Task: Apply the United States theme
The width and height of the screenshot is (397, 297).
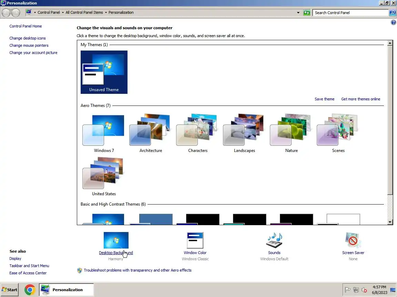Action: pyautogui.click(x=104, y=177)
